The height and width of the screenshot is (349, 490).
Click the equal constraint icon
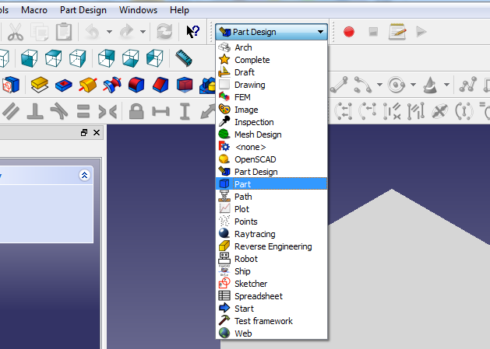83,111
